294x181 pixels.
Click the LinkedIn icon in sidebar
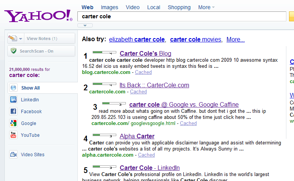point(14,100)
